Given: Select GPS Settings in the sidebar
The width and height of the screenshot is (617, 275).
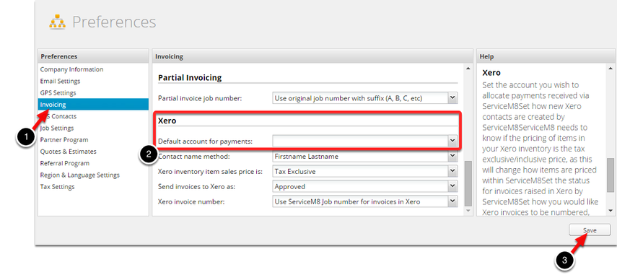Looking at the screenshot, I should tap(58, 93).
